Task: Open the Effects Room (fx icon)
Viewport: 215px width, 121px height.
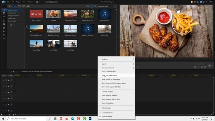Action: 4,24
